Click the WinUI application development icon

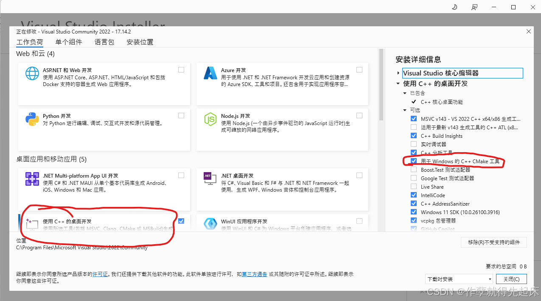tap(210, 224)
